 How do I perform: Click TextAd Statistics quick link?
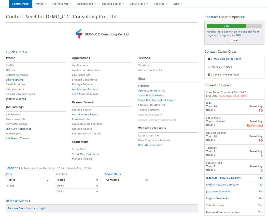[x=149, y=110]
